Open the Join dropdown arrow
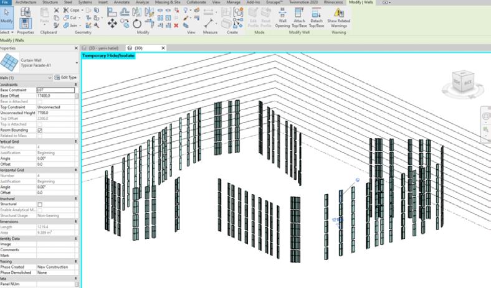 click(x=80, y=26)
